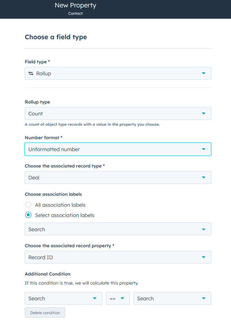Click the Rollup swap-arrows icon
Screen dimensions: 231x336
(31, 73)
